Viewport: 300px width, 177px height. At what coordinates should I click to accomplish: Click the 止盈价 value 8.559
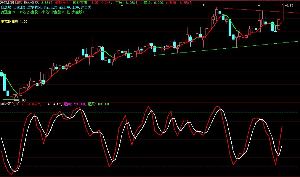184,3
